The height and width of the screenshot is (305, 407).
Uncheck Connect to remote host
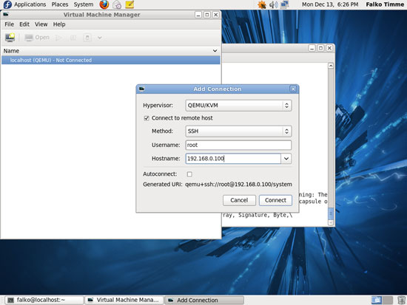(147, 118)
